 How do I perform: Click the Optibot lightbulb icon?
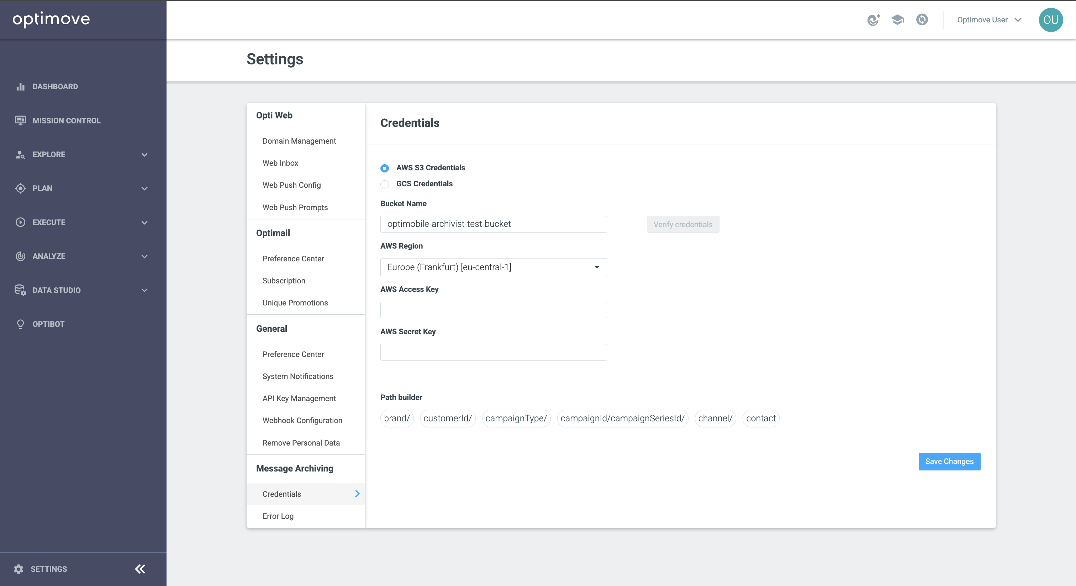(x=20, y=324)
